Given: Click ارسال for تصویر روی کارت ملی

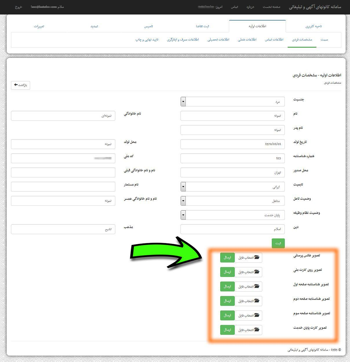Looking at the screenshot, I should 227,272.
